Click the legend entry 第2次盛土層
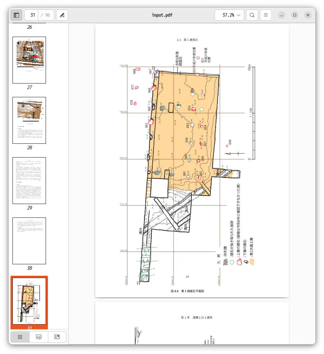The height and width of the screenshot is (354, 324). pos(251,247)
